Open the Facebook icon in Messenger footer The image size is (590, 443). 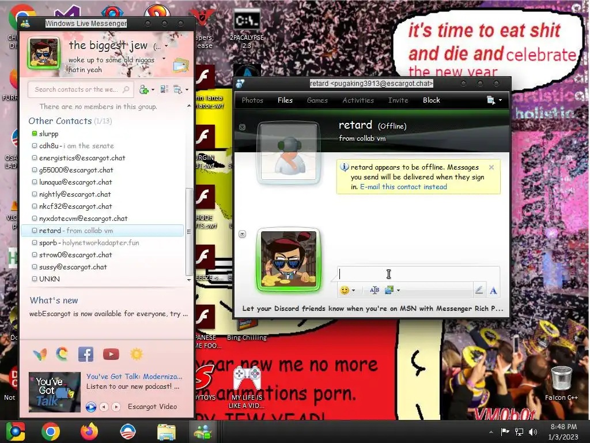pyautogui.click(x=86, y=354)
